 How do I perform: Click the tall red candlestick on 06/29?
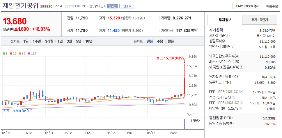click(184, 85)
